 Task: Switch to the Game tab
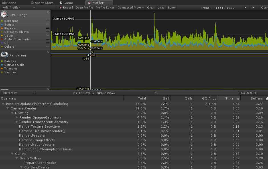pos(68,3)
